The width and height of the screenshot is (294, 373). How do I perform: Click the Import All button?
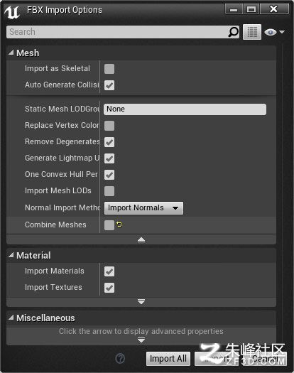168,359
